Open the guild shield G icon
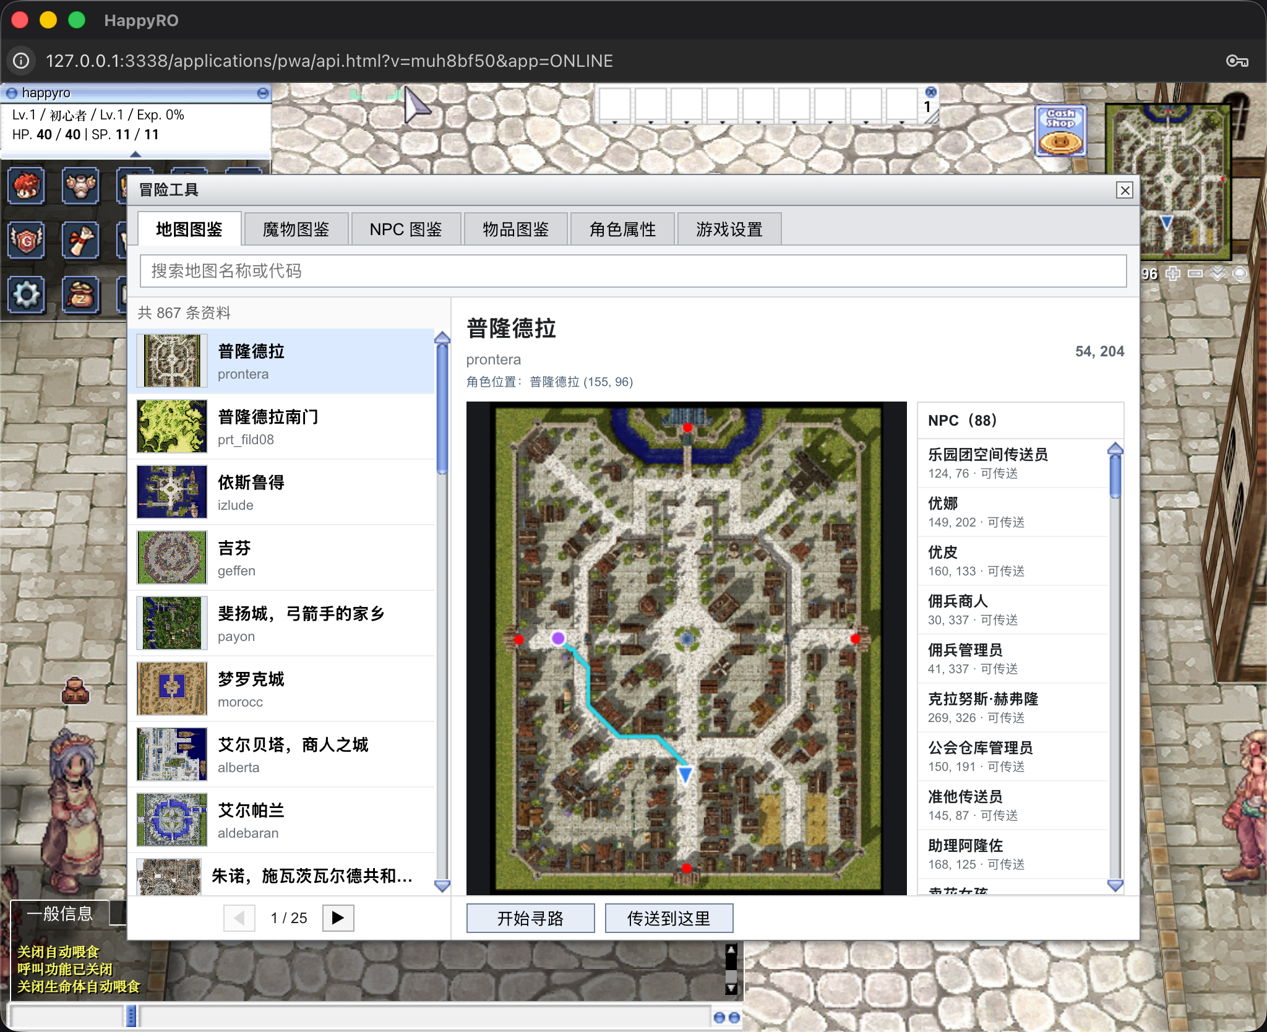Viewport: 1267px width, 1032px height. tap(26, 241)
